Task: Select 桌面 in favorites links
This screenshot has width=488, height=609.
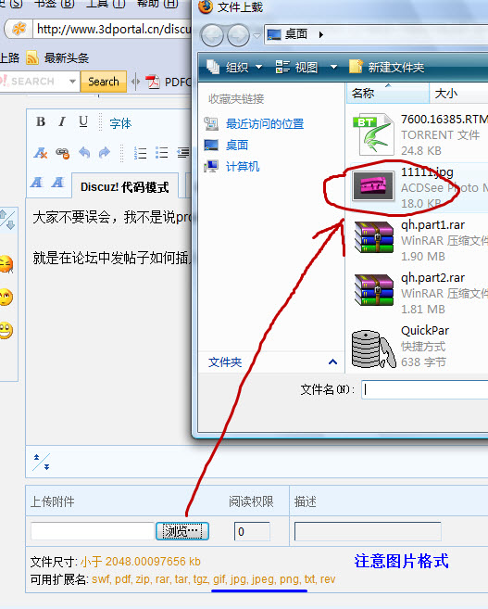Action: click(x=226, y=146)
